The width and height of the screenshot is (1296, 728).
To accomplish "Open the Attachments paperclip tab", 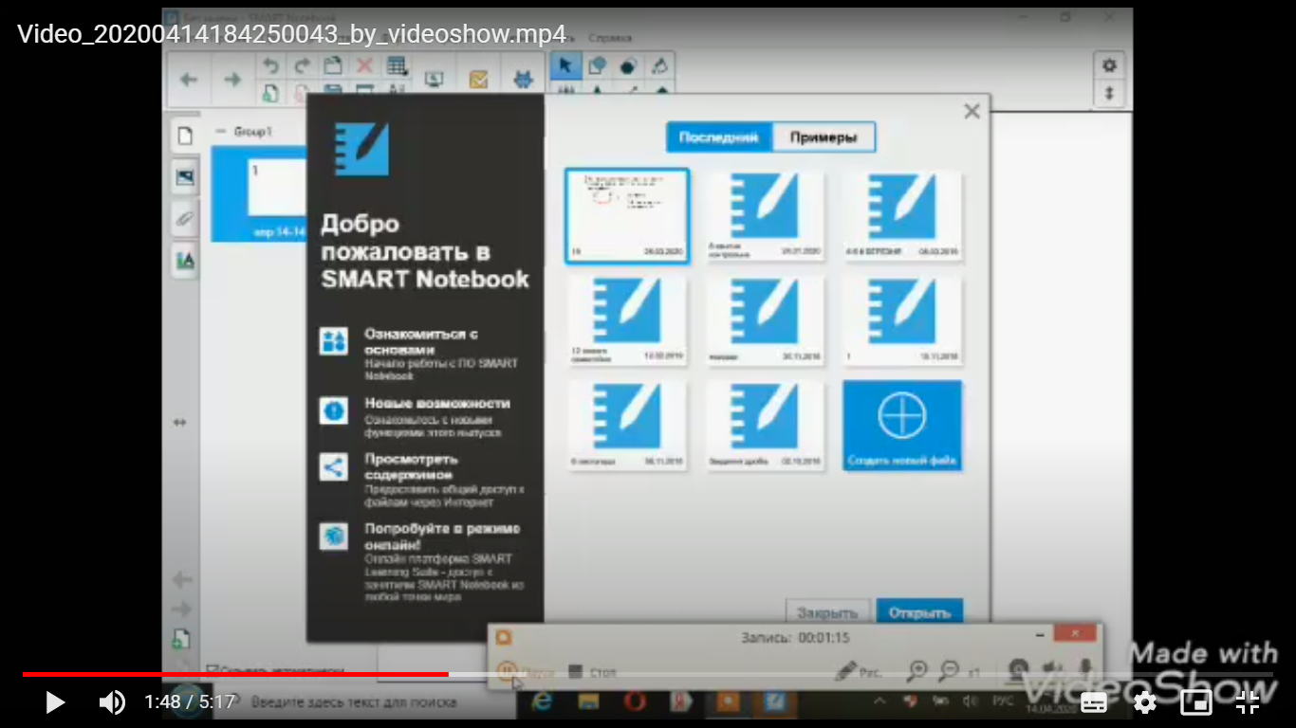I will (185, 219).
